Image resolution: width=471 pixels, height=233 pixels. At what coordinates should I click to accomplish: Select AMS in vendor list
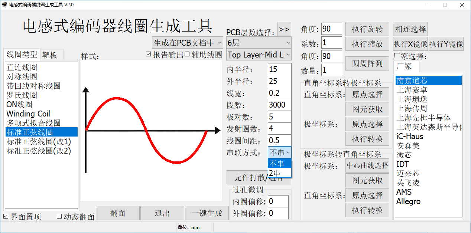(429, 192)
